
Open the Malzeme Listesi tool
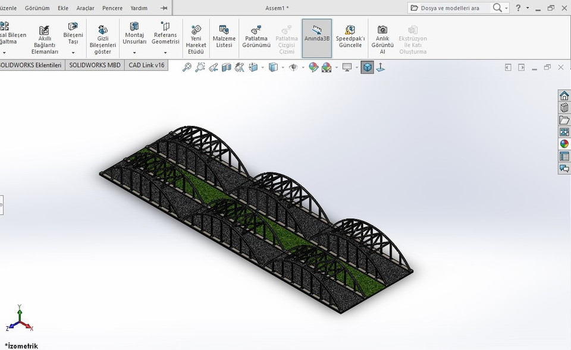tap(224, 37)
